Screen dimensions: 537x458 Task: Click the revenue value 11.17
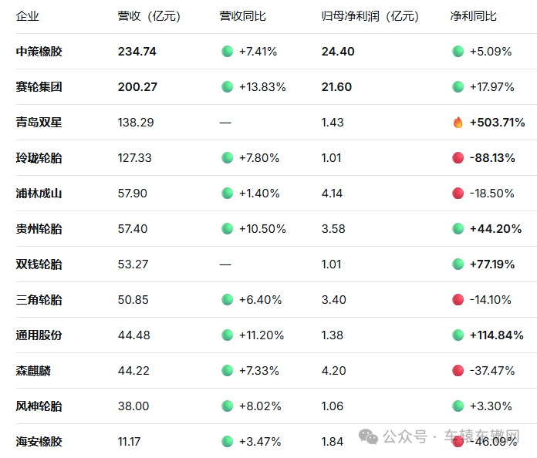129,442
